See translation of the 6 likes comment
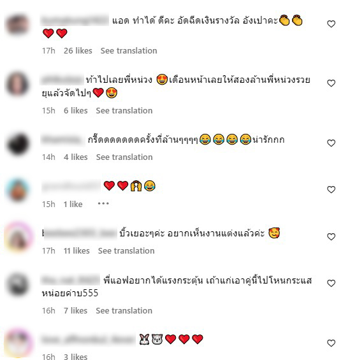Image resolution: width=343 pixels, height=360 pixels. (x=124, y=111)
